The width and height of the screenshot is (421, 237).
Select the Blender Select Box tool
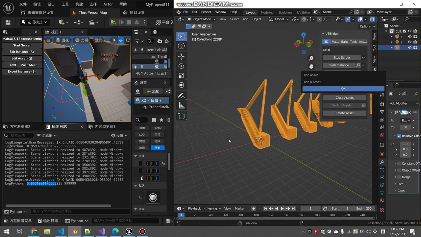[x=181, y=36]
